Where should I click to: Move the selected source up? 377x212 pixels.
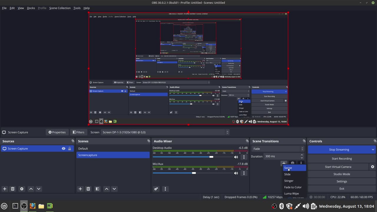31,189
